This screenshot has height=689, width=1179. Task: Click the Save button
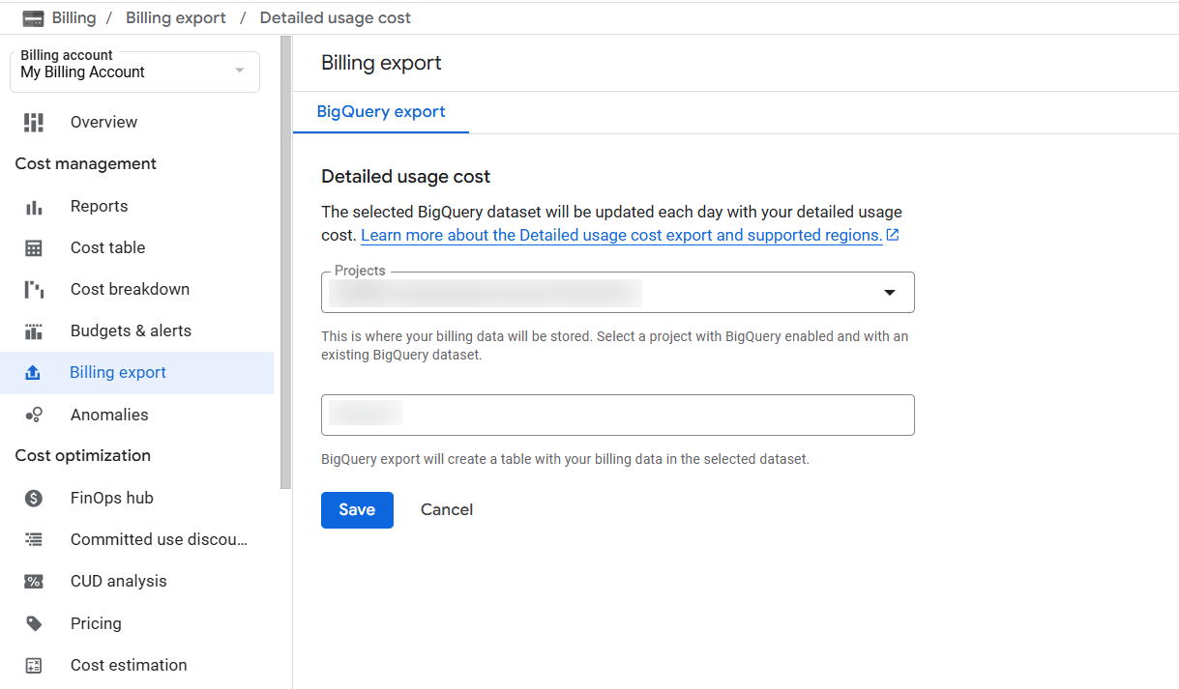point(357,510)
